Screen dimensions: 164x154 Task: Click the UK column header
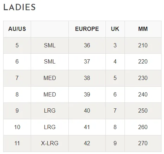click(x=115, y=29)
